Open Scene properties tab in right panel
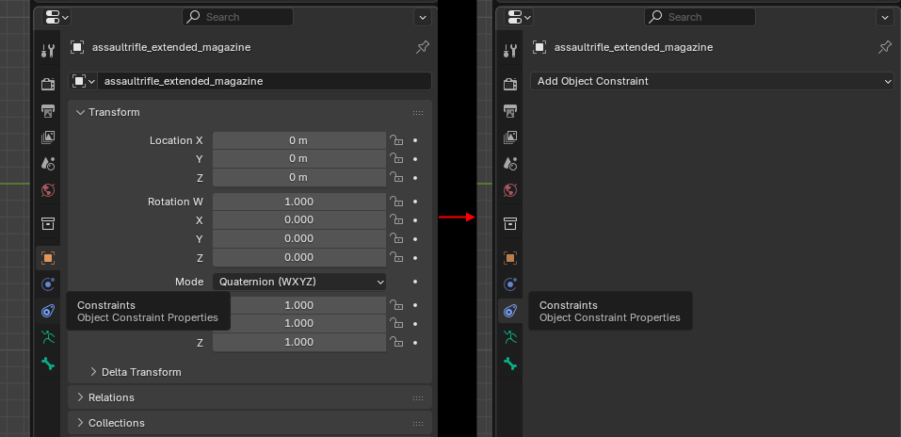 pyautogui.click(x=510, y=163)
